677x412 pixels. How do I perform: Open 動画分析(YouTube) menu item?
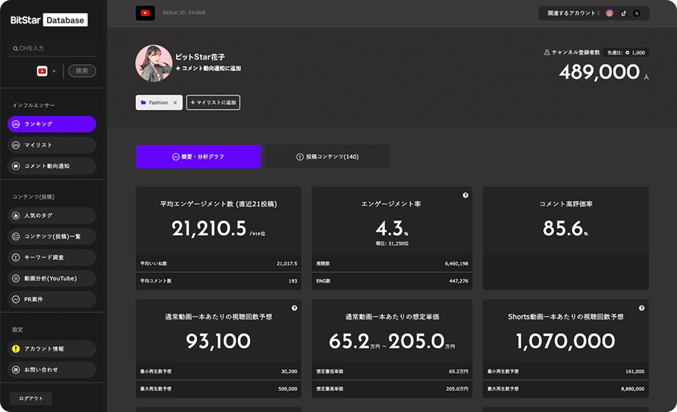point(52,278)
